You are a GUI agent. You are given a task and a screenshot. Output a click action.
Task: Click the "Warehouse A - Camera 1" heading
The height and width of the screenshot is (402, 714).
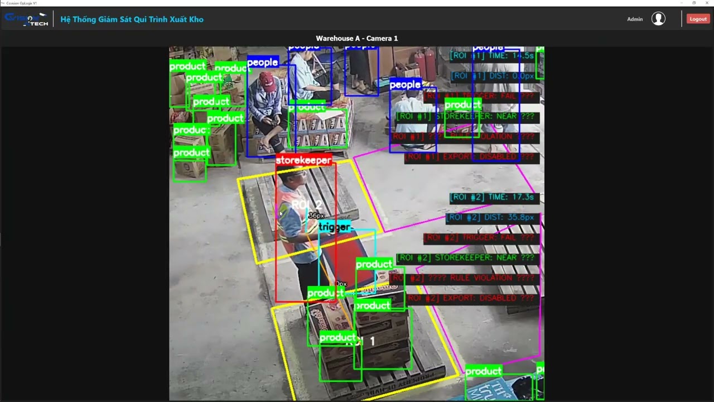357,39
